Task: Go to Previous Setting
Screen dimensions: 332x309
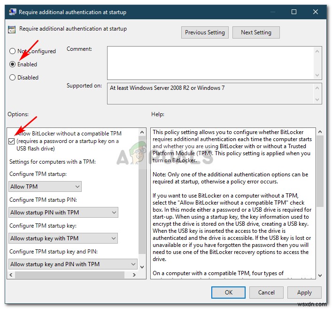Action: pyautogui.click(x=205, y=32)
